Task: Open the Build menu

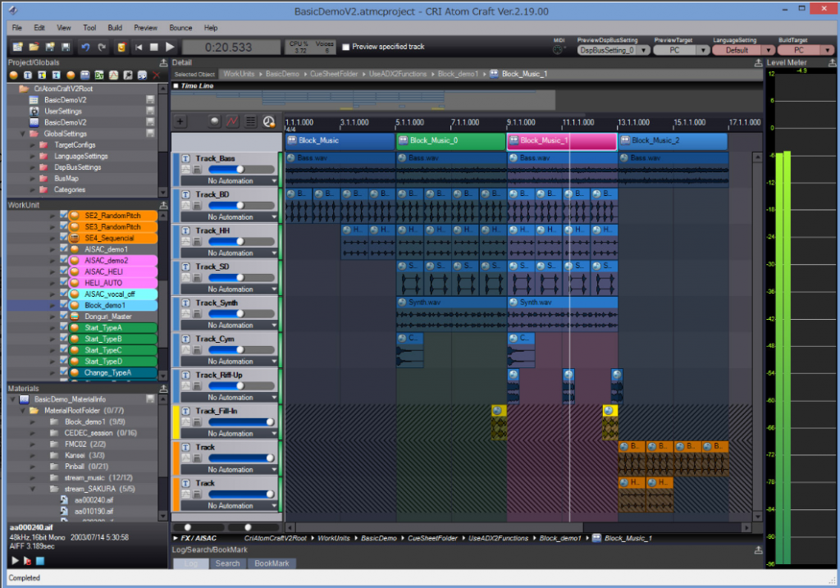Action: click(x=115, y=28)
